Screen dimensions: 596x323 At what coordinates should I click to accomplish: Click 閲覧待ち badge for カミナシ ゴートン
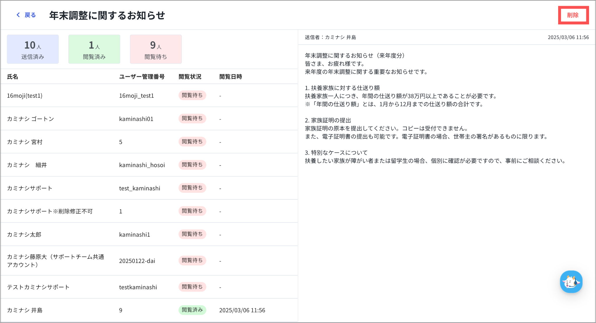coord(192,119)
